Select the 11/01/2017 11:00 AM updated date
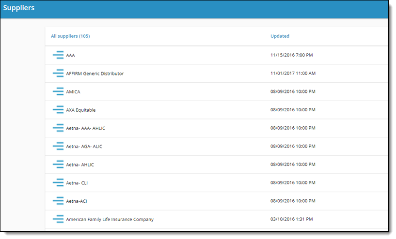 [293, 73]
